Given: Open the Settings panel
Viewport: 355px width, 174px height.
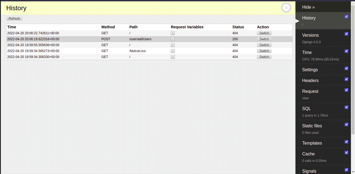Looking at the screenshot, I should pyautogui.click(x=310, y=70).
